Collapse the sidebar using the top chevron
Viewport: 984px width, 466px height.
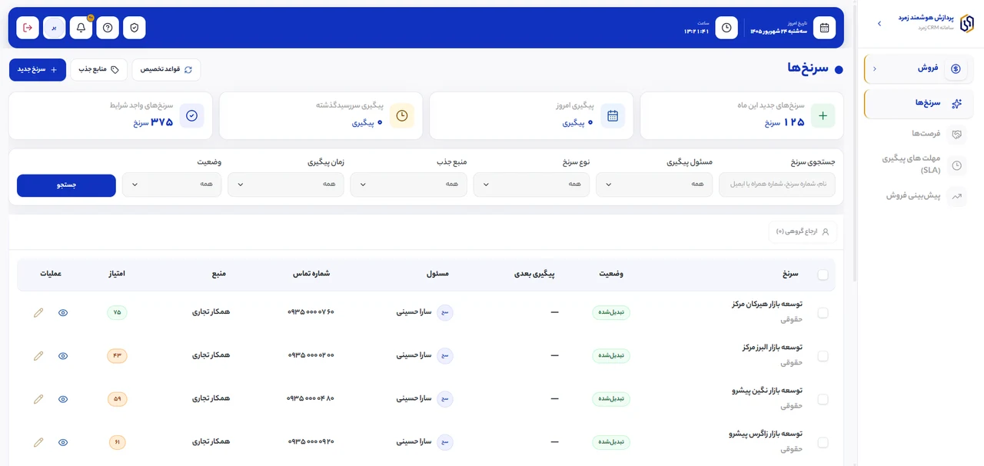click(x=879, y=24)
